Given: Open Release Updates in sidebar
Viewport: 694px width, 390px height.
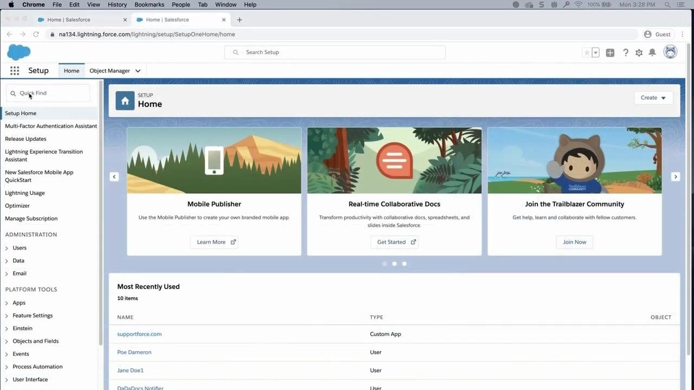Looking at the screenshot, I should coord(25,139).
